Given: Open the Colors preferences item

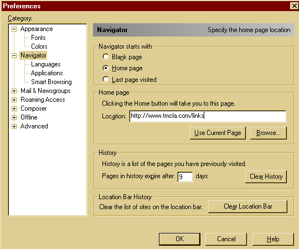Looking at the screenshot, I should point(39,46).
